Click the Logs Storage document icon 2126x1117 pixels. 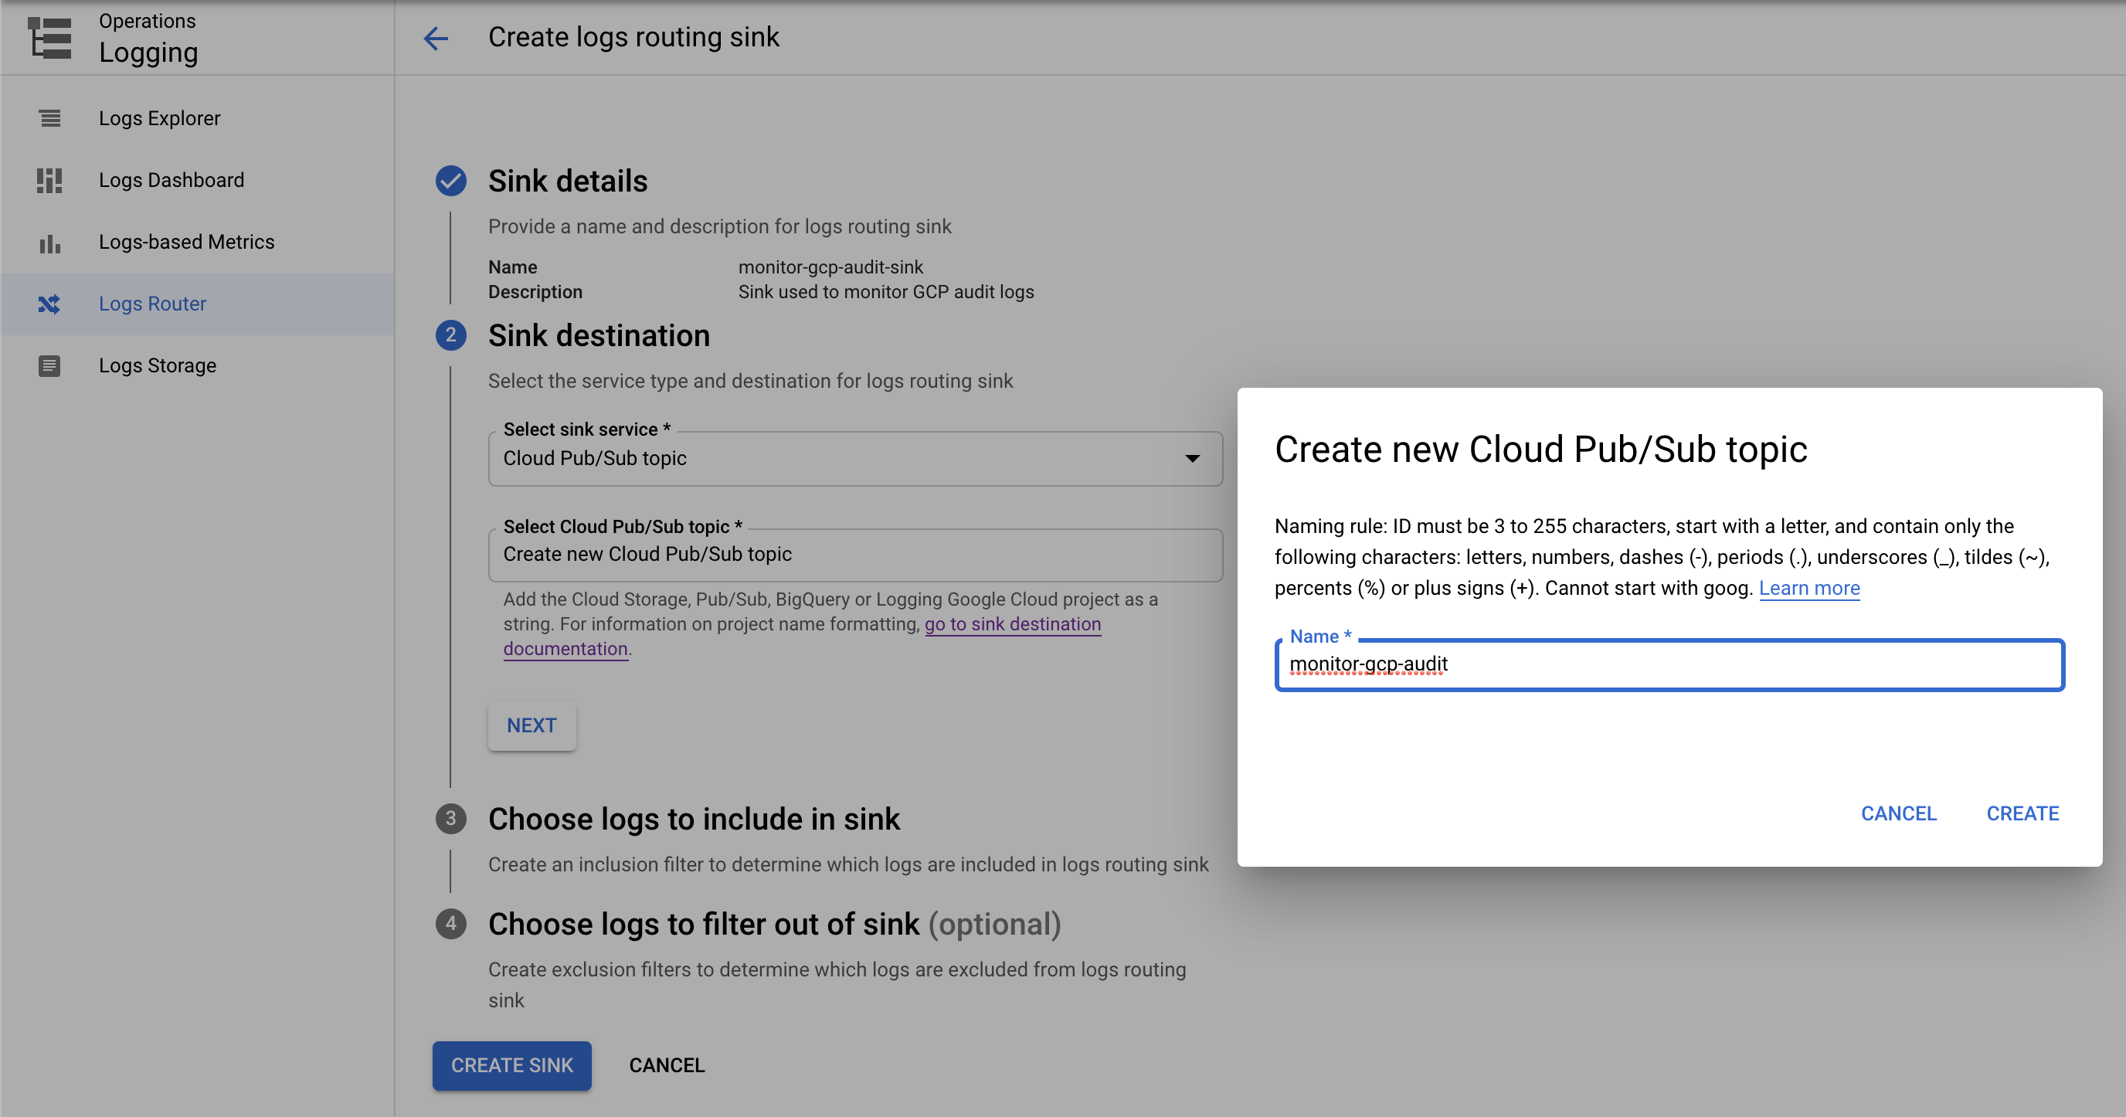click(49, 365)
